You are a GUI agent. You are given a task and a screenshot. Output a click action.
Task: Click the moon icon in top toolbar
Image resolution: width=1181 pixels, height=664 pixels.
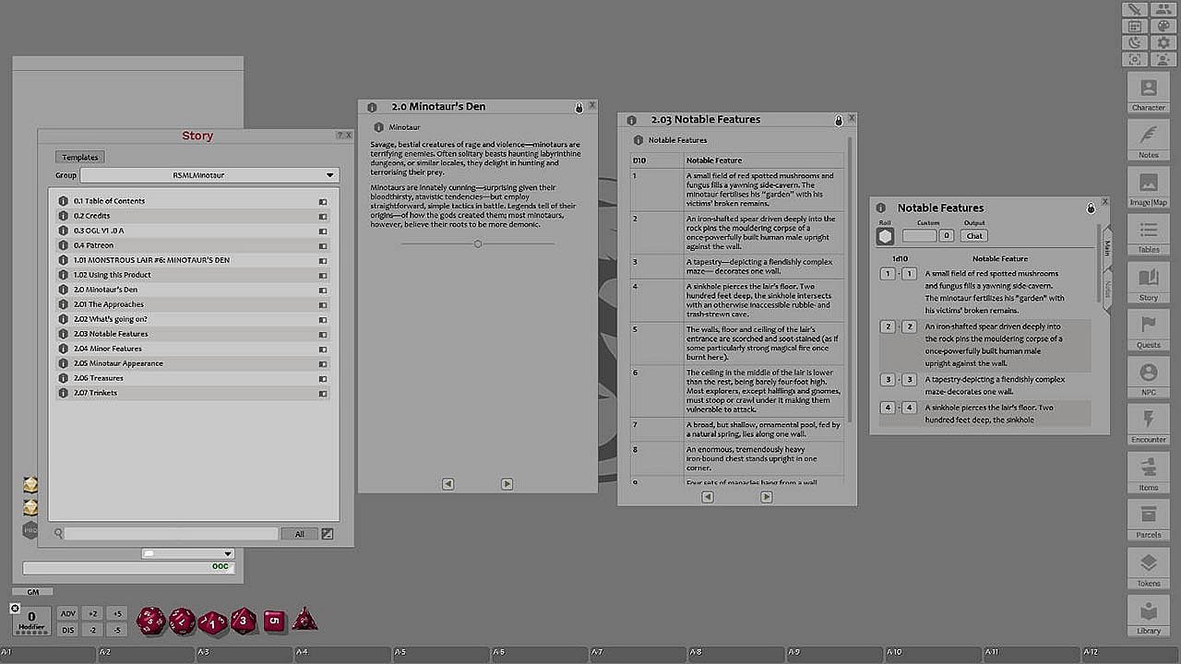1135,42
